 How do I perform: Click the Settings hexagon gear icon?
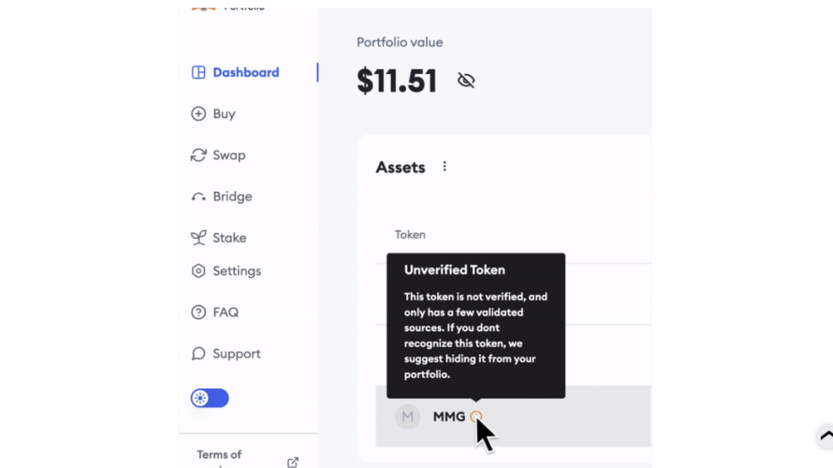[x=198, y=271]
